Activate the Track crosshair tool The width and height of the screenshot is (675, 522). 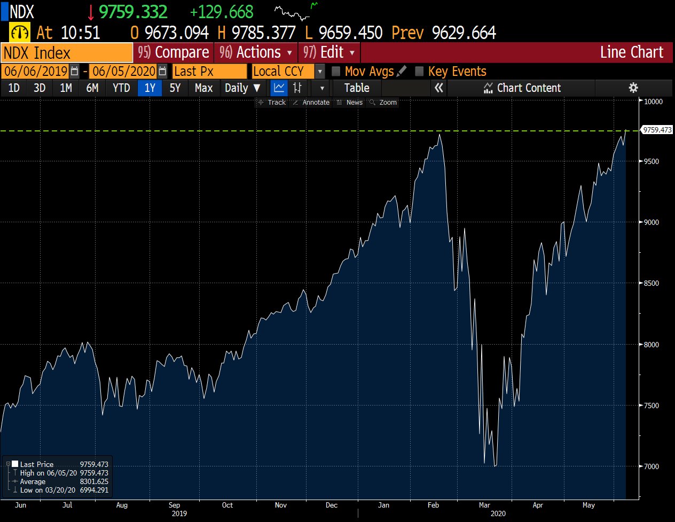(272, 102)
